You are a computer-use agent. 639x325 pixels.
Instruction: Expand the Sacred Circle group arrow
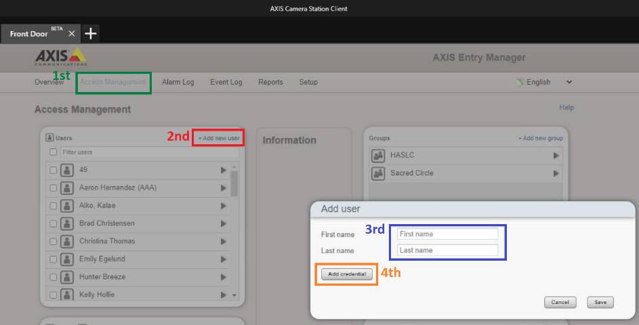[x=556, y=173]
